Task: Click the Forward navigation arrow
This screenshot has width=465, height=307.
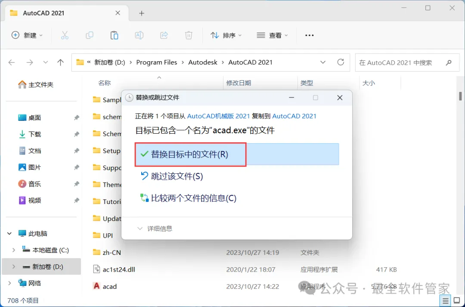Action: [29, 63]
